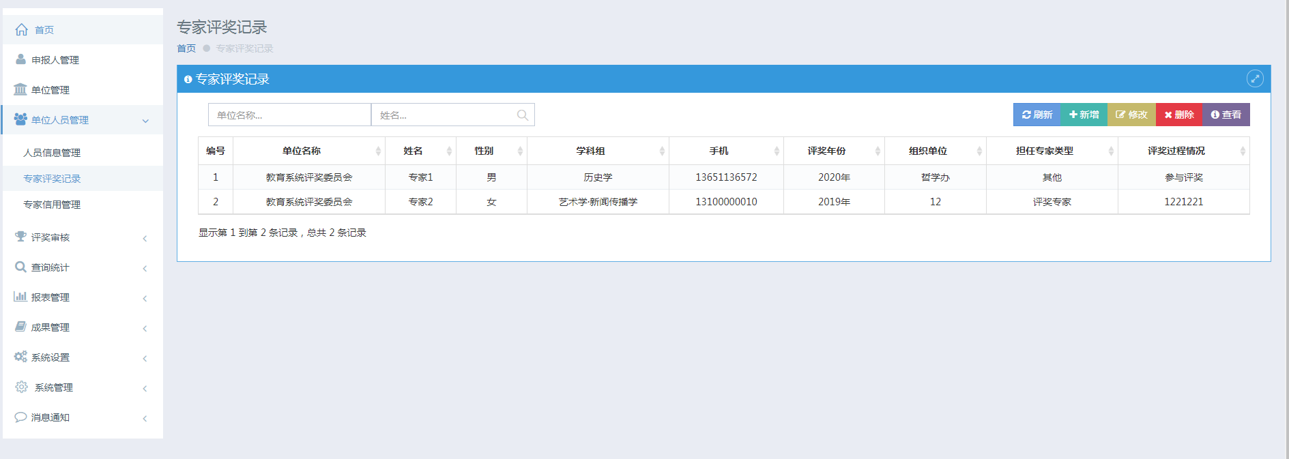Screen dimensions: 1289x459
Task: Sort by the 担任专家类型 column arrows
Action: pos(1111,151)
